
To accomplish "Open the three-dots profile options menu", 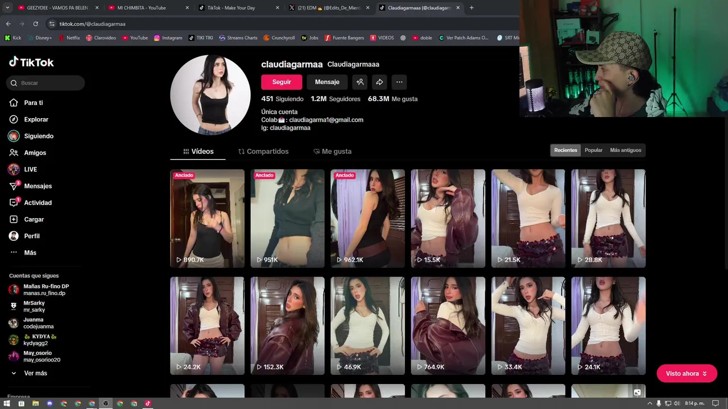I will click(x=399, y=82).
